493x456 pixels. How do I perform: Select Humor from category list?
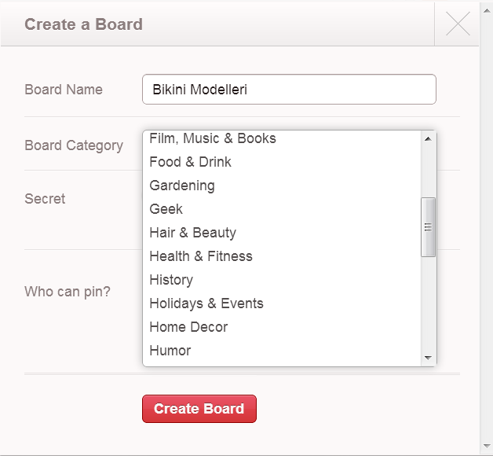click(x=170, y=351)
